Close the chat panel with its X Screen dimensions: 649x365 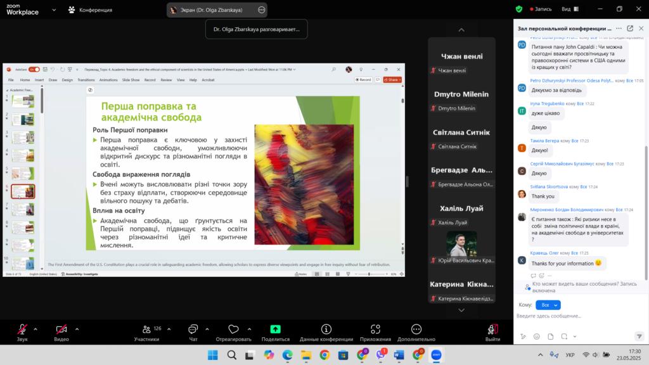click(x=641, y=29)
